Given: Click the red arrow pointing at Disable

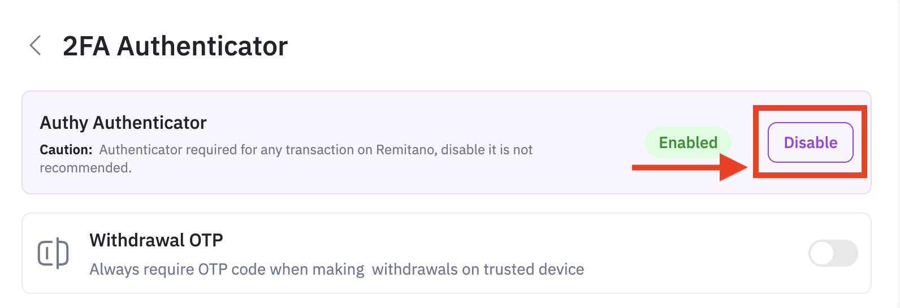Looking at the screenshot, I should point(690,167).
